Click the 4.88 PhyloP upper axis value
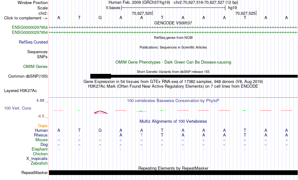This screenshot has height=180, width=298. point(40,100)
